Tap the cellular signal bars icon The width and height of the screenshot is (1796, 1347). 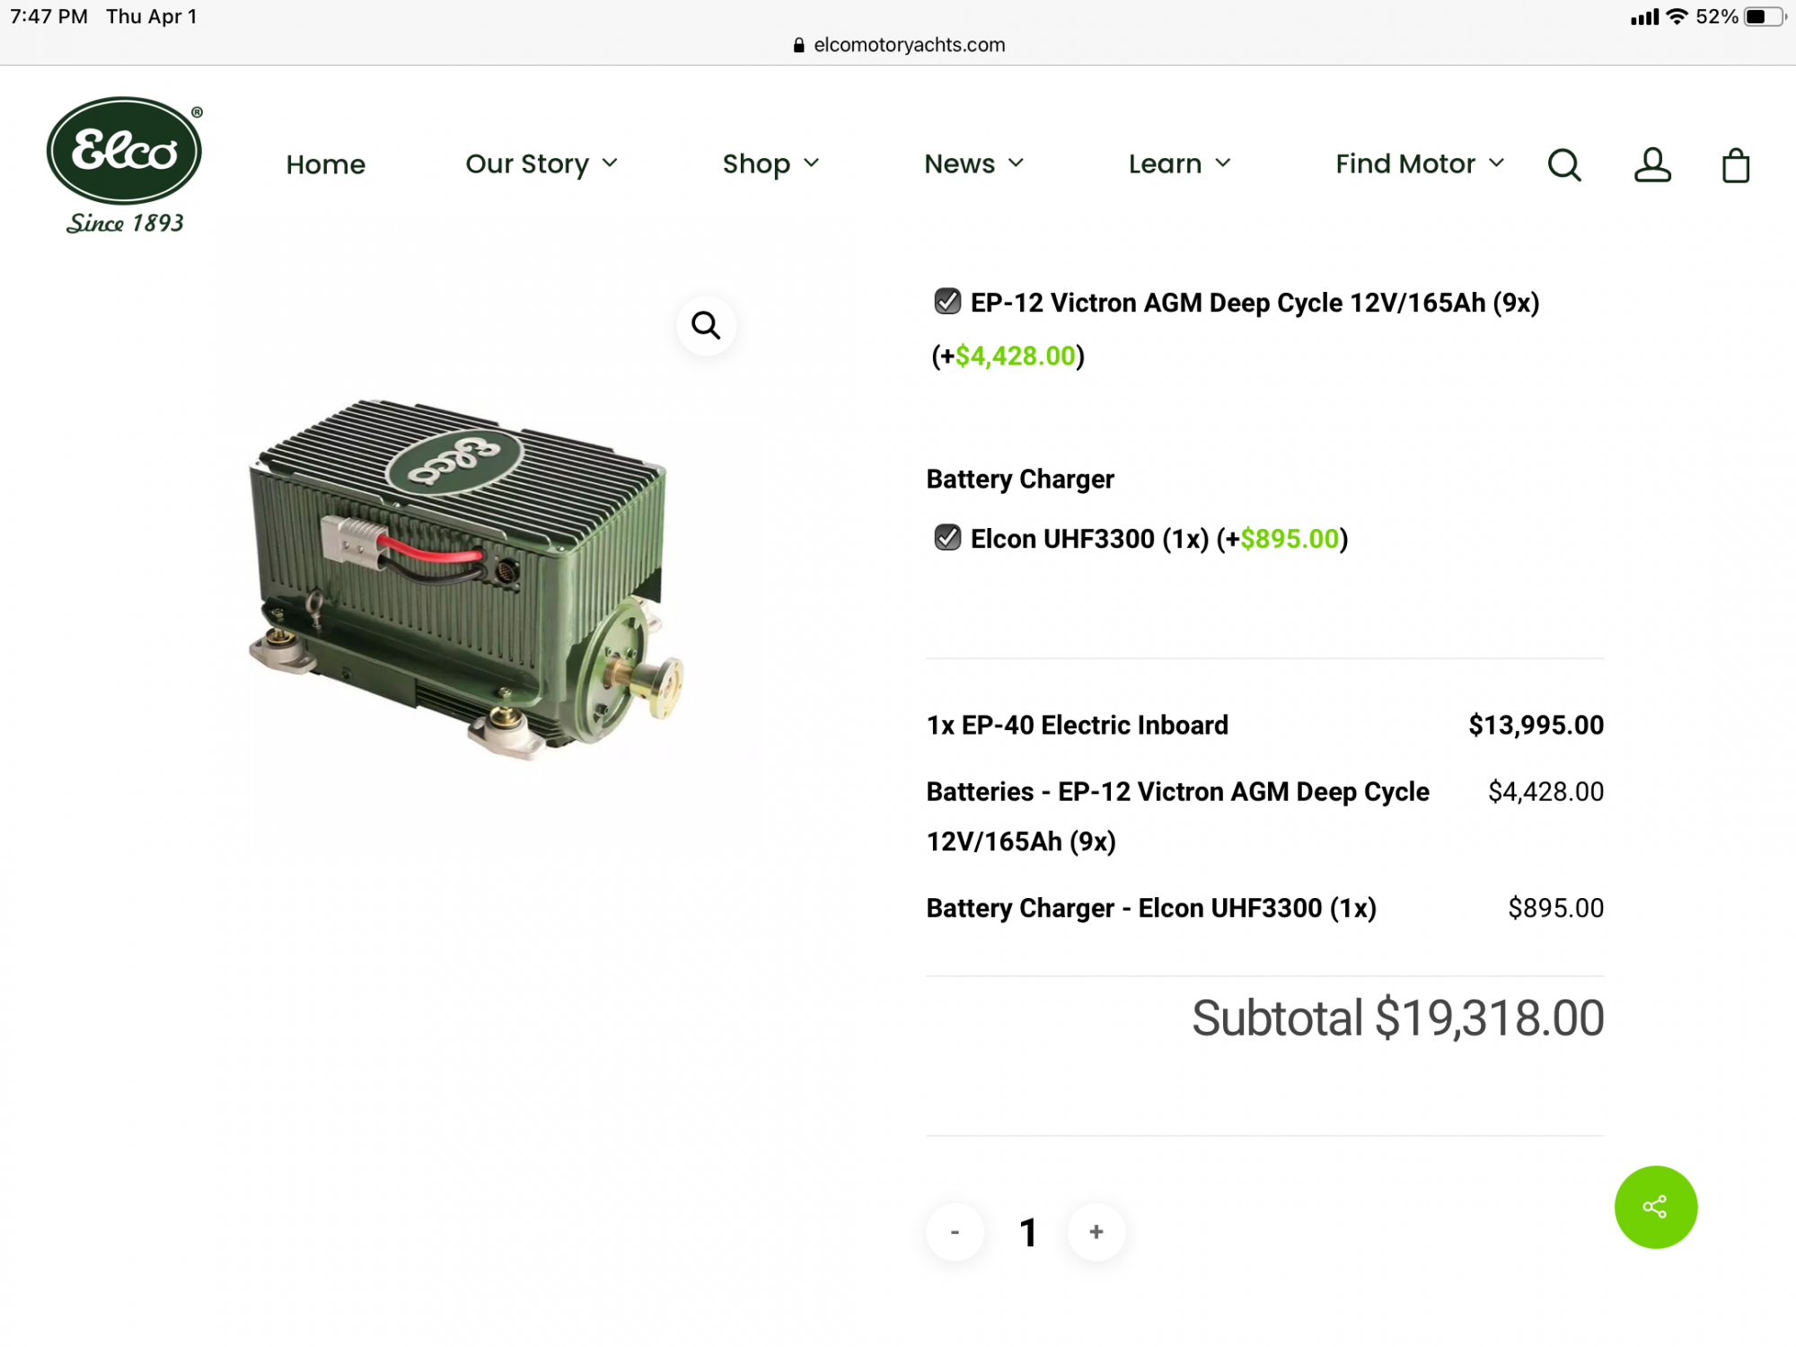click(x=1644, y=17)
